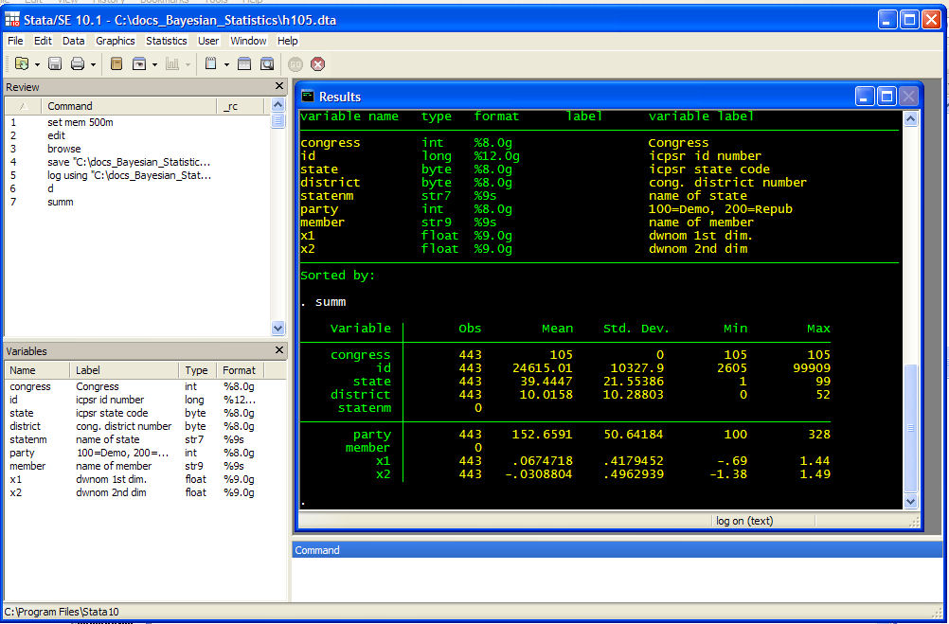Click the Open file toolbar icon
Viewport: 949px width, 624px height.
coord(21,64)
